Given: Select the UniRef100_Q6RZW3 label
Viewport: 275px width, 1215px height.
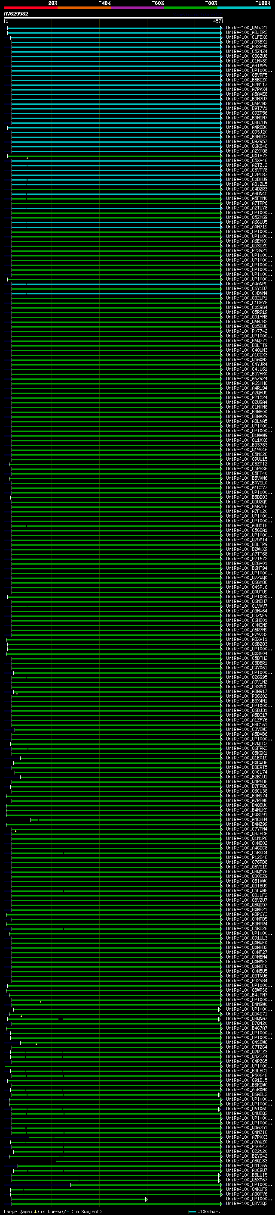Looking at the screenshot, I should [x=246, y=104].
